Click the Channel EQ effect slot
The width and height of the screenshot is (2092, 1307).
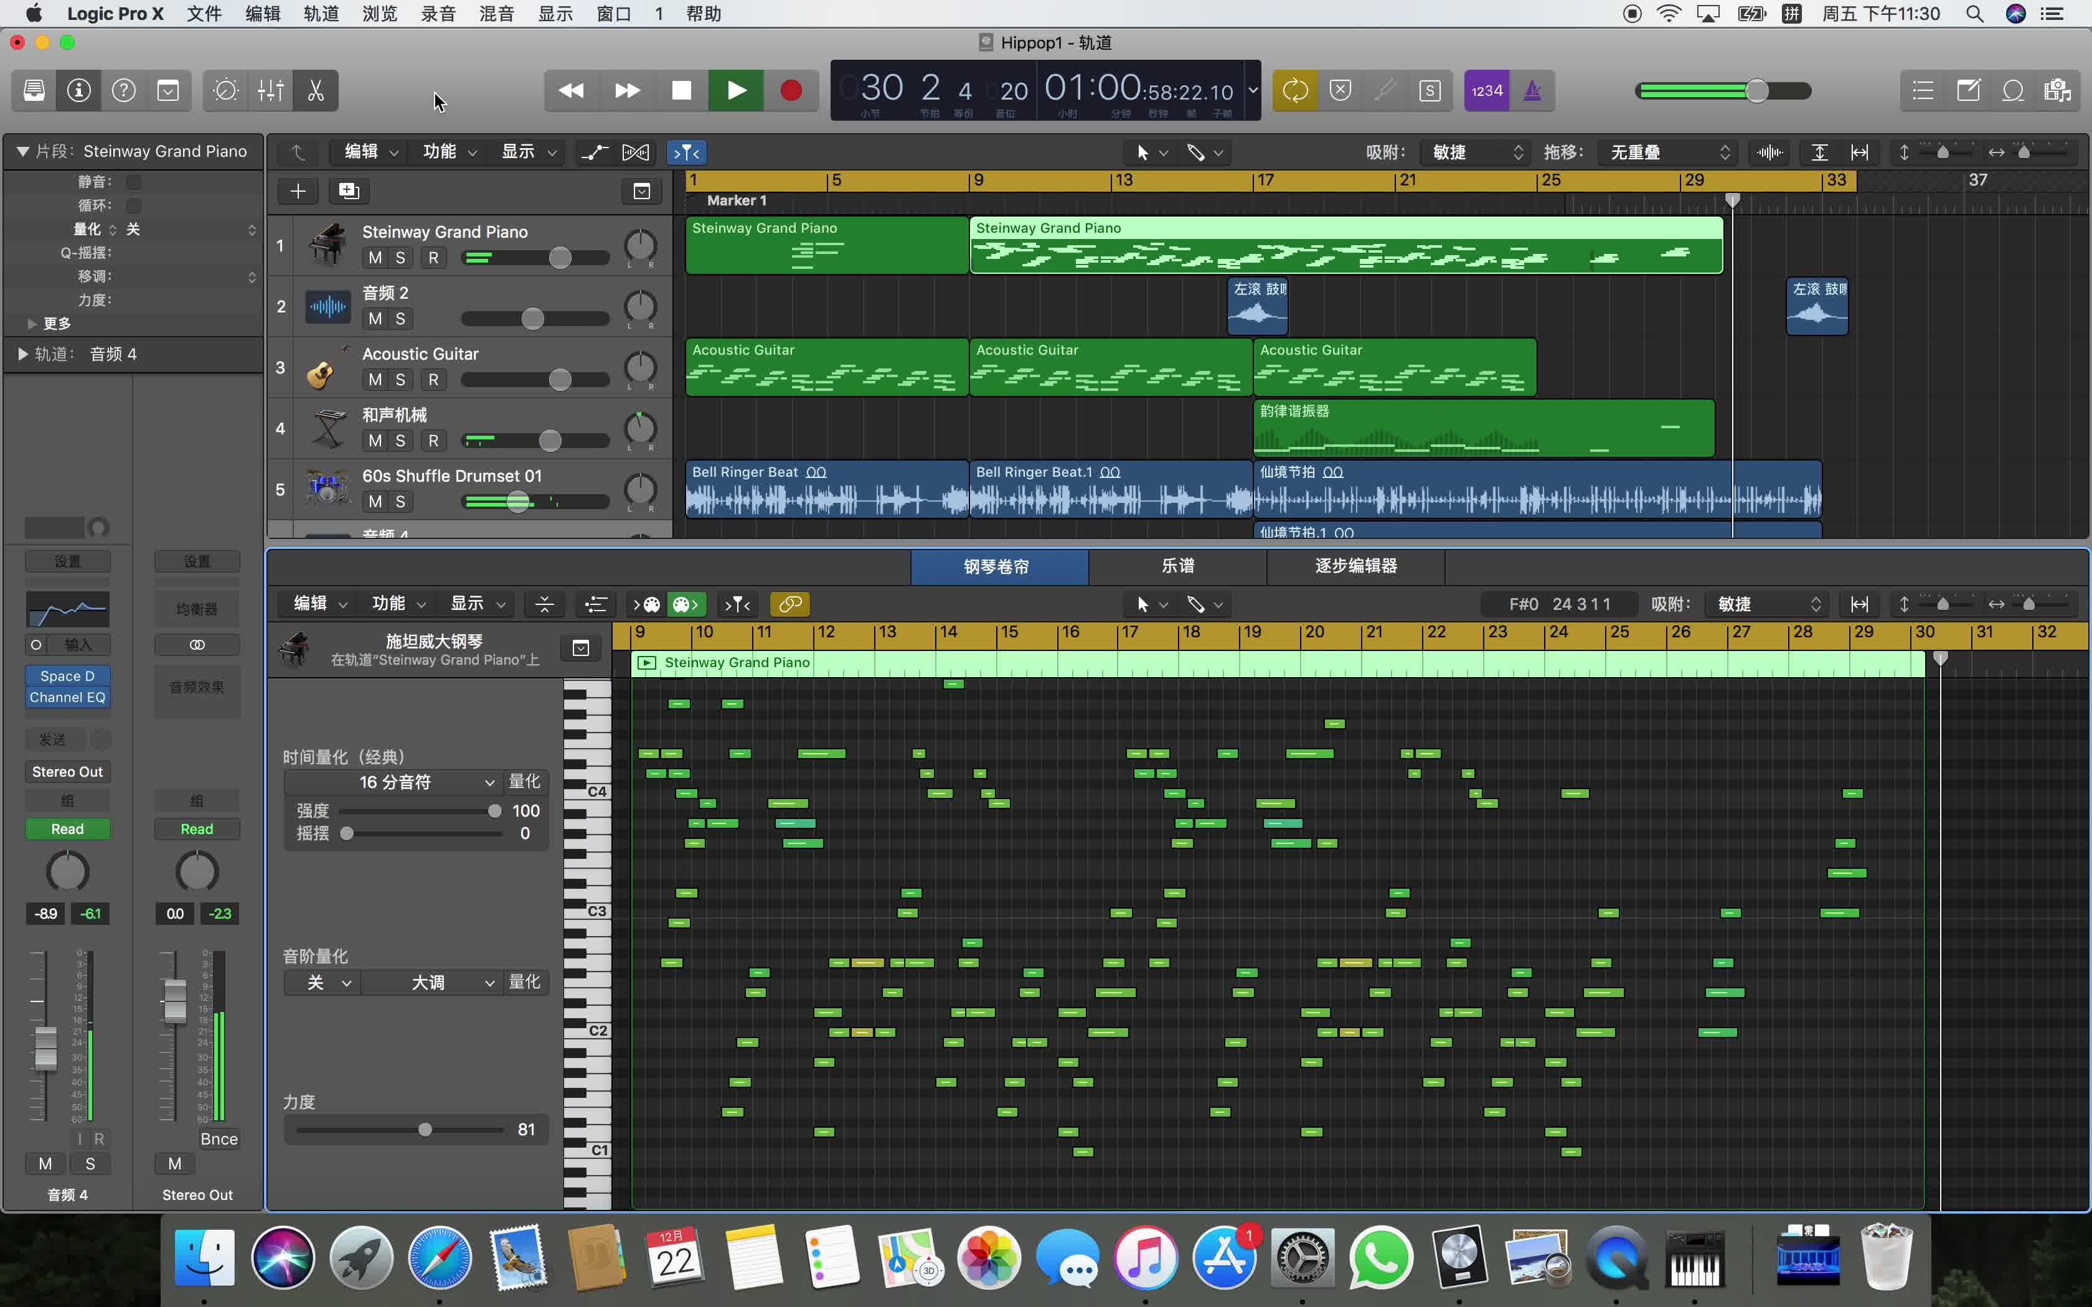[x=67, y=698]
